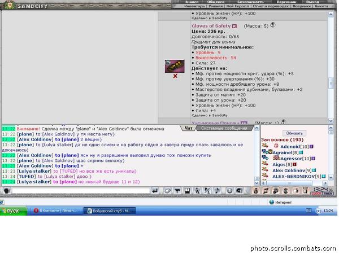The image size is (339, 254).
Task: Remove item with the red X
Action: tap(175, 76)
